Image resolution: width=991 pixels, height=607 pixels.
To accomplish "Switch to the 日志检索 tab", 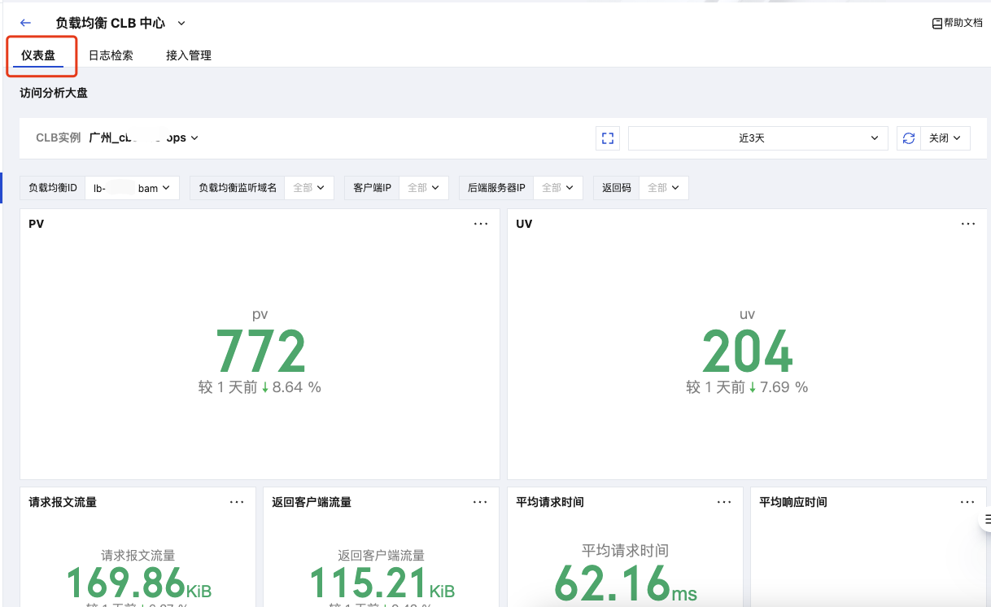I will [x=111, y=55].
